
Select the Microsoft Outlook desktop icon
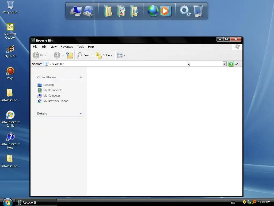10,31
